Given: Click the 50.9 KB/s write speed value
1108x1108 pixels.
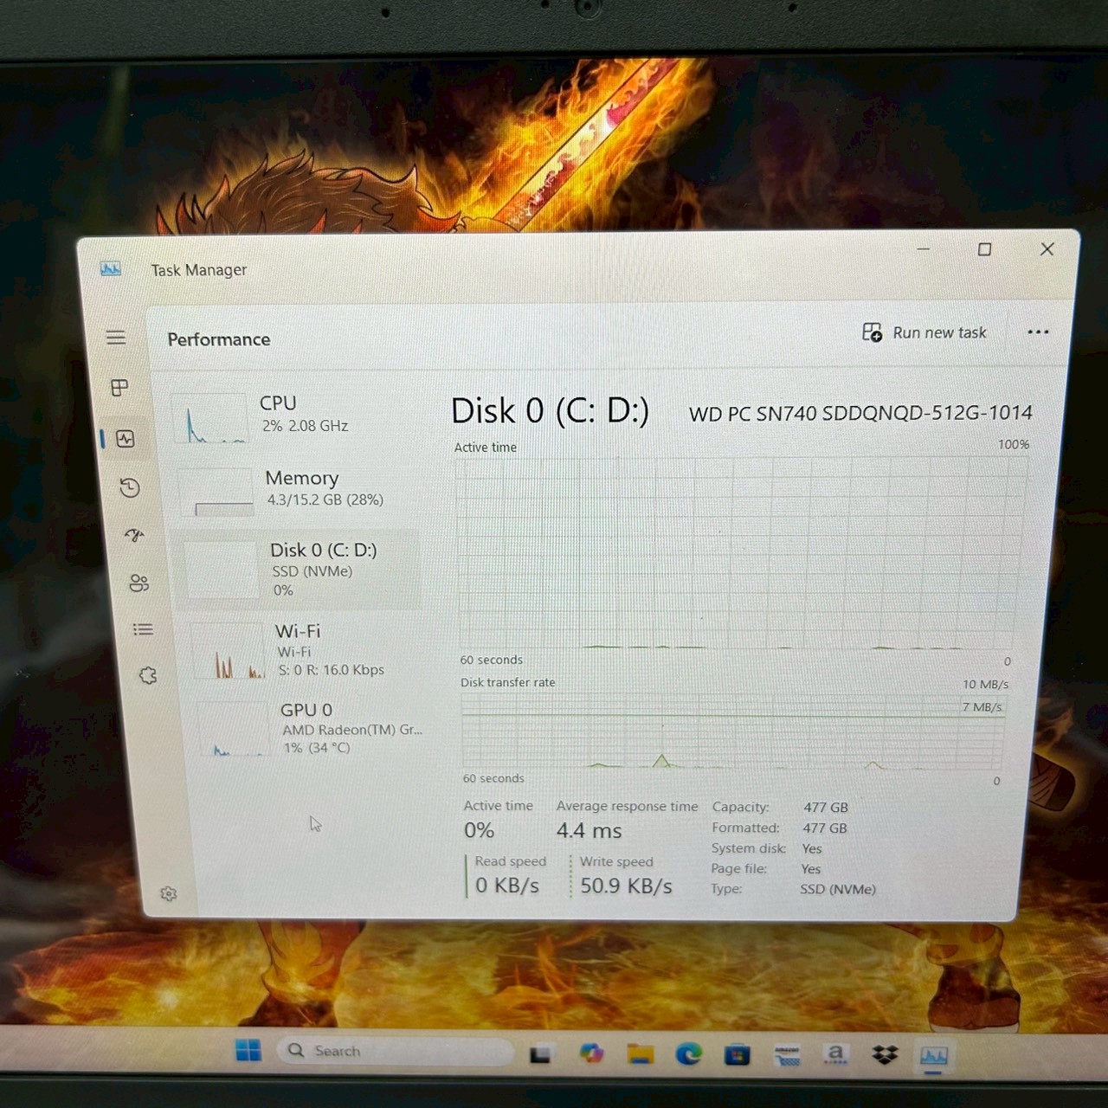Looking at the screenshot, I should point(626,886).
